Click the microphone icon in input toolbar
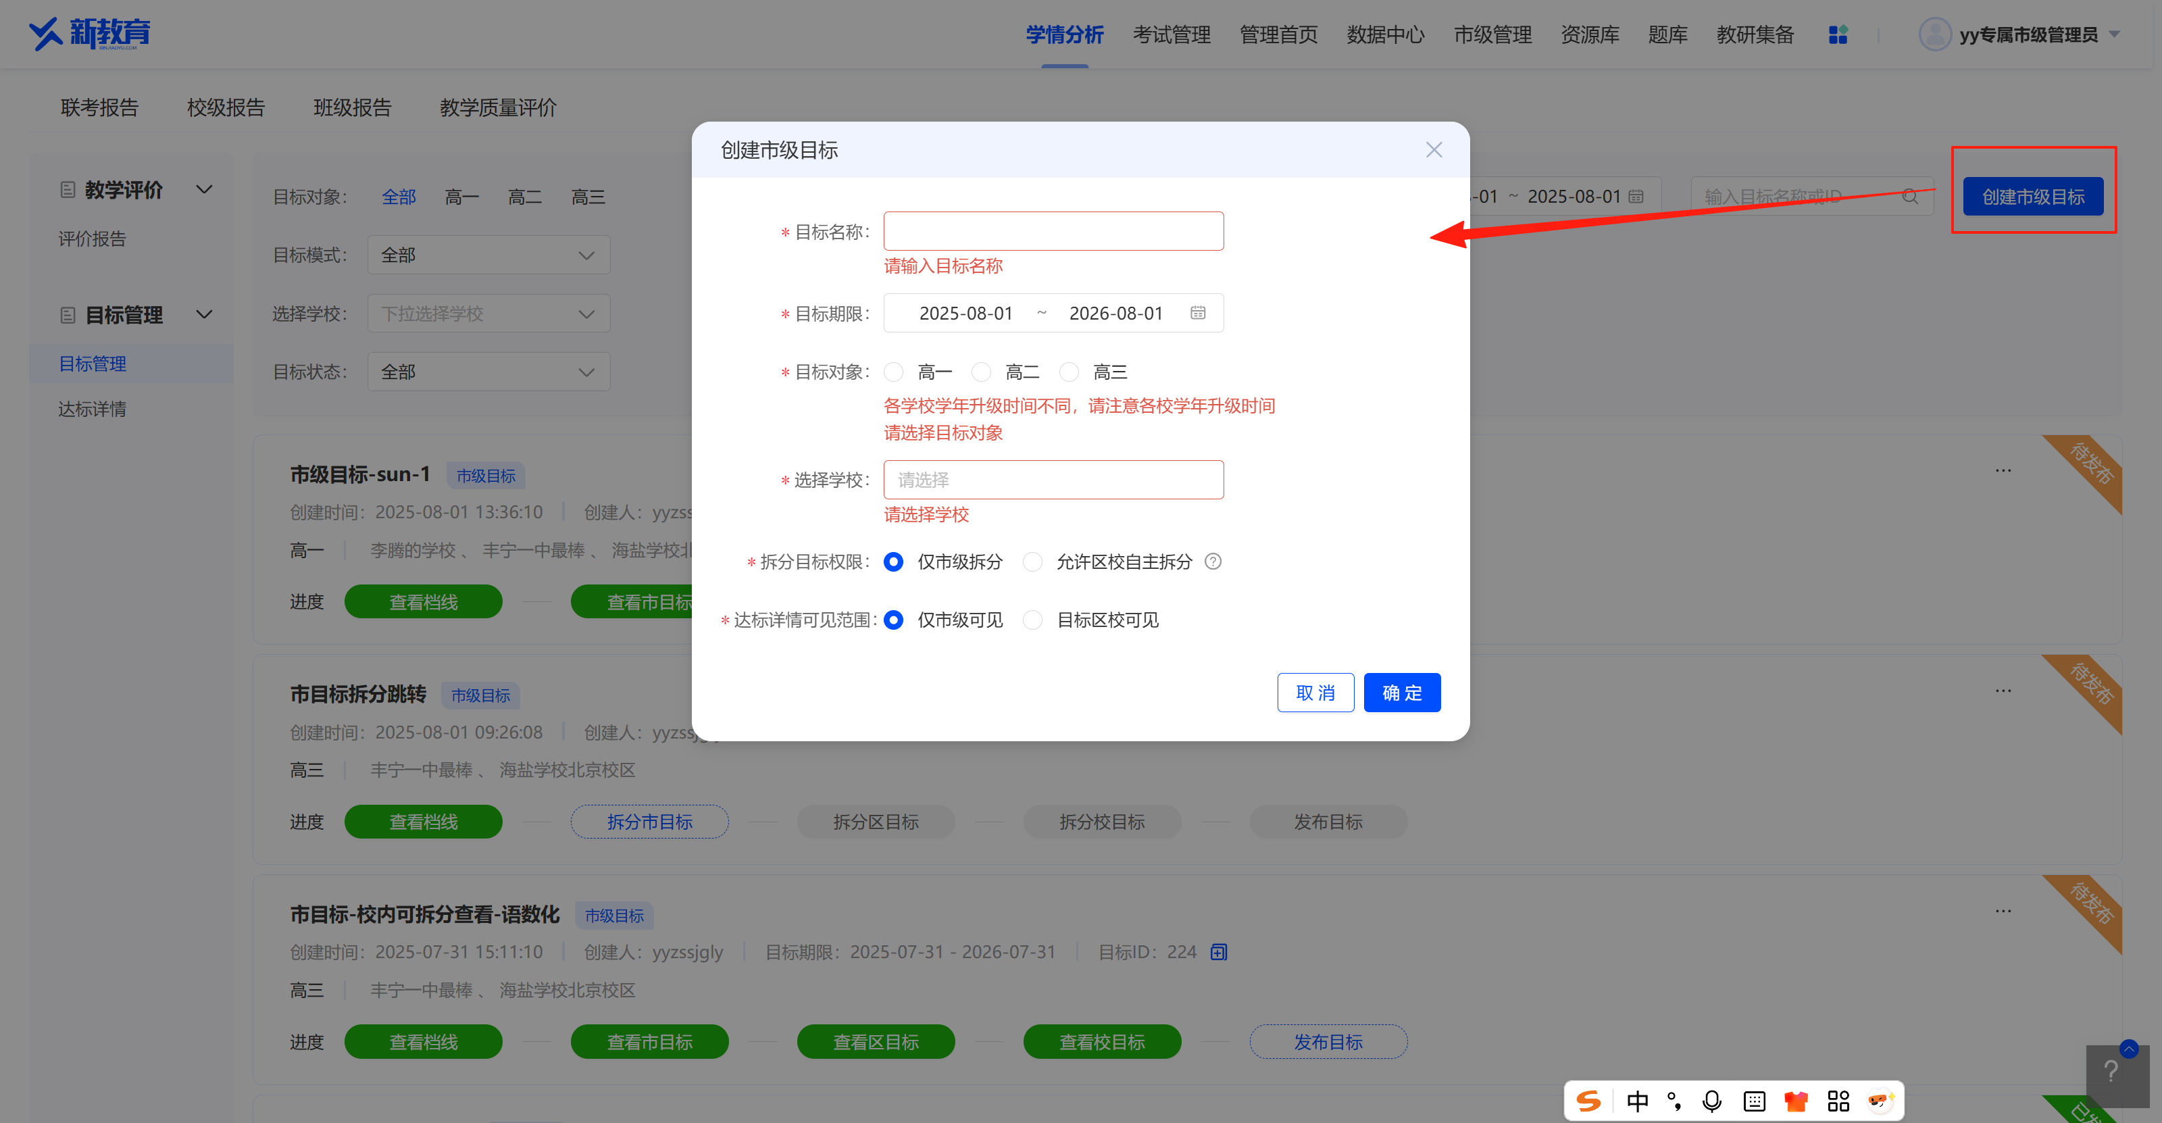The height and width of the screenshot is (1123, 2162). pyautogui.click(x=1711, y=1100)
